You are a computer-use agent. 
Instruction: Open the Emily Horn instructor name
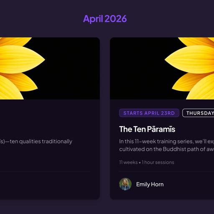(x=150, y=184)
